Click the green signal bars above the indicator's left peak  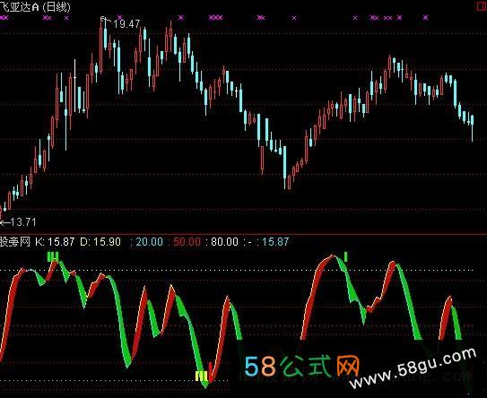pyautogui.click(x=53, y=256)
